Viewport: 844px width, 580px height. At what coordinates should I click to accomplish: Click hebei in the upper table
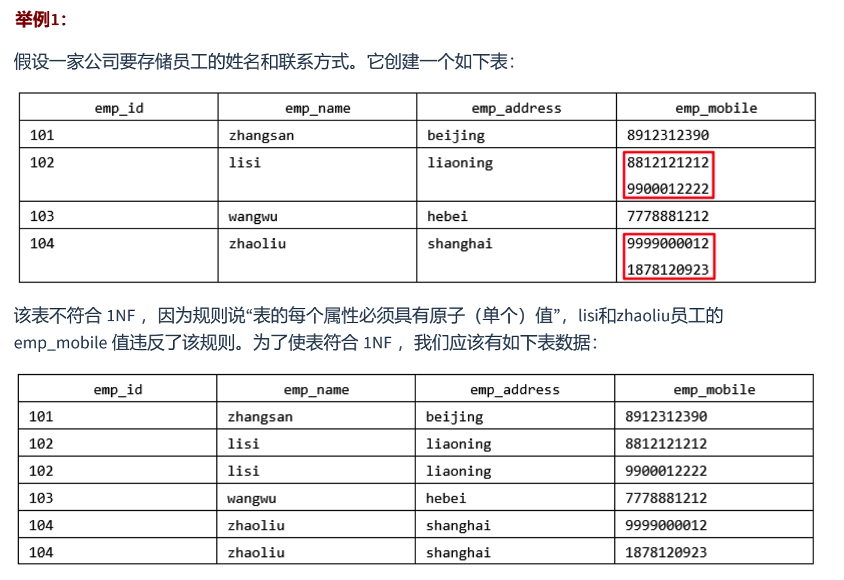(447, 216)
